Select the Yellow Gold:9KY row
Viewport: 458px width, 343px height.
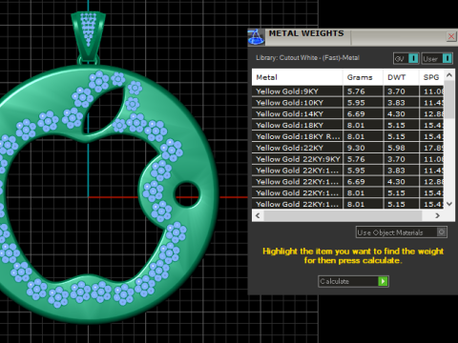tap(348, 91)
